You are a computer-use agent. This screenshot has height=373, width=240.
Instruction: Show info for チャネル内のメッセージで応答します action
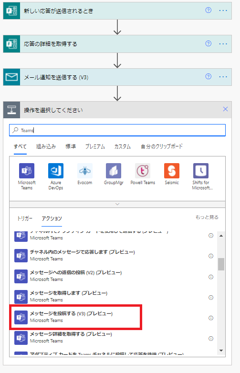[x=211, y=256]
